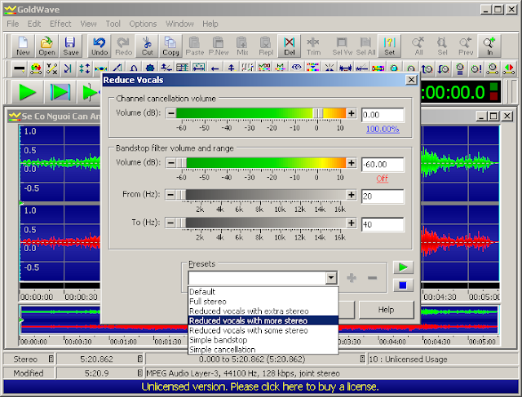Open the Options menu

(143, 24)
